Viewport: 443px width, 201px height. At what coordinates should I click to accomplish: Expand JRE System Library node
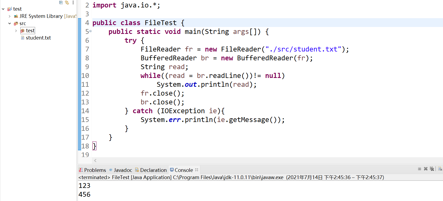pyautogui.click(x=10, y=16)
